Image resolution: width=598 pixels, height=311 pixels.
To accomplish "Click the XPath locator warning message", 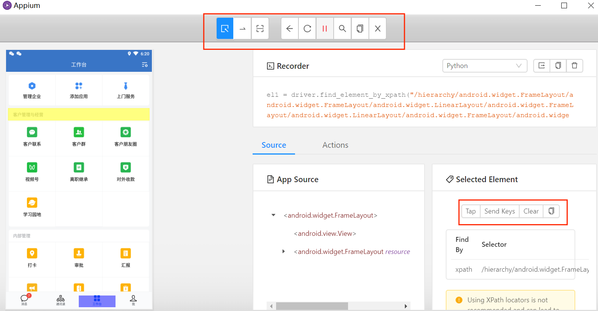I will click(x=511, y=301).
